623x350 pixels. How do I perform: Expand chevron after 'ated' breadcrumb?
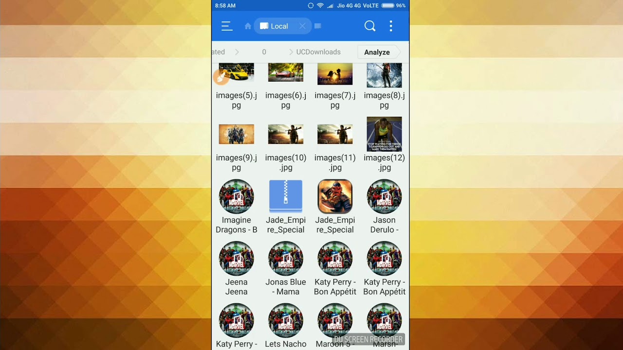[237, 52]
